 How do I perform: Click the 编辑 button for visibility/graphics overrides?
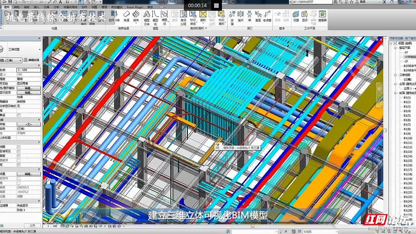click(x=29, y=88)
